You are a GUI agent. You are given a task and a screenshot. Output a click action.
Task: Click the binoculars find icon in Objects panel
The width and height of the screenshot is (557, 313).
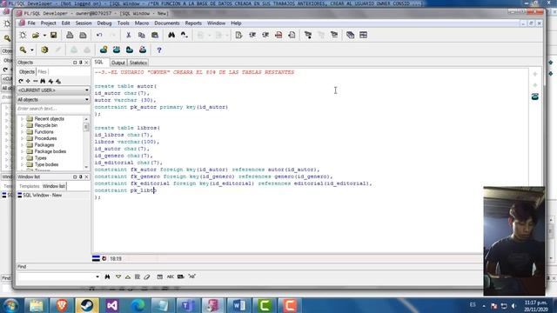(x=43, y=81)
